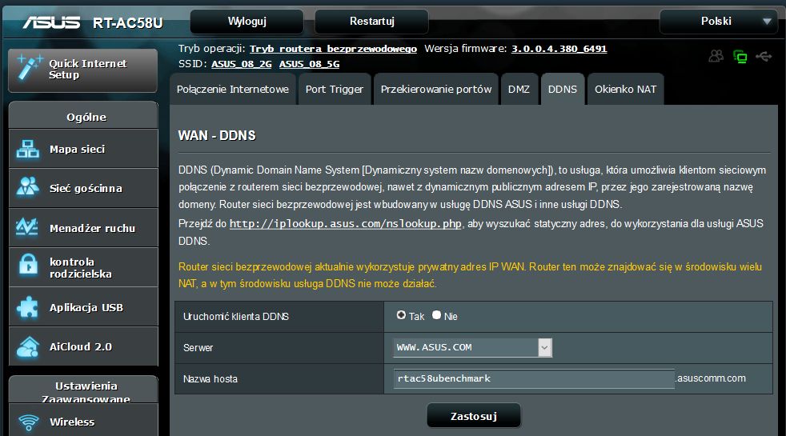The height and width of the screenshot is (436, 786).
Task: Click the Serwer row label
Action: point(198,347)
